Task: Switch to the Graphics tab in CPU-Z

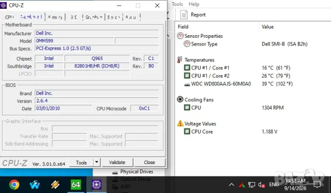Action: (x=94, y=17)
